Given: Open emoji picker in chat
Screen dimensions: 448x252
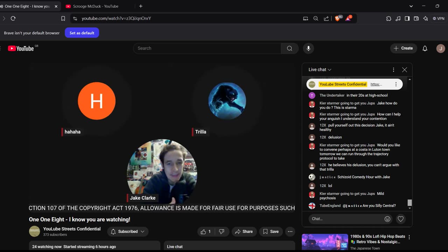Looking at the screenshot, I should point(387,219).
